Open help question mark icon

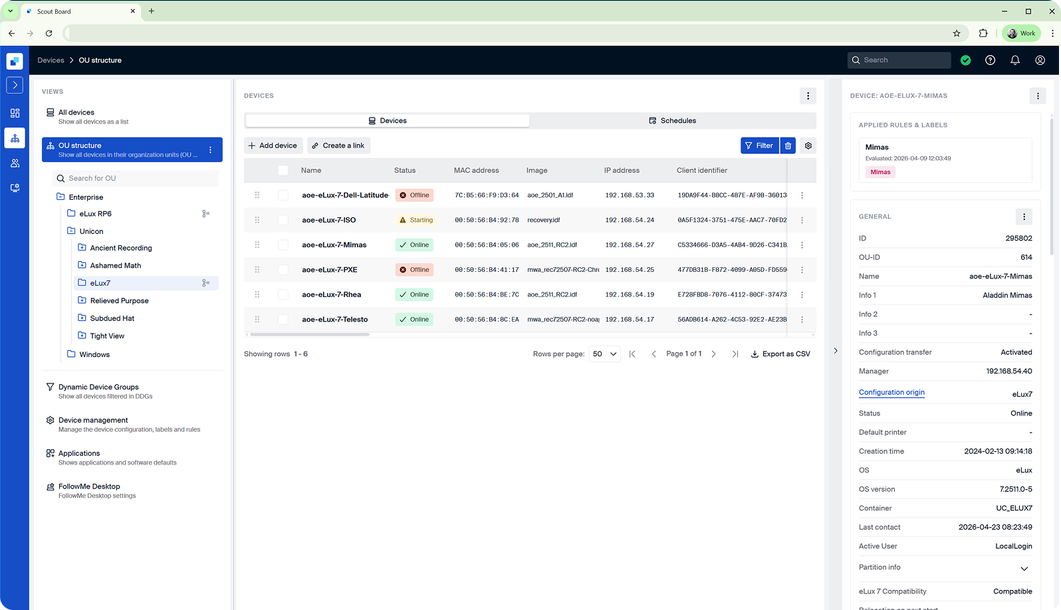991,60
